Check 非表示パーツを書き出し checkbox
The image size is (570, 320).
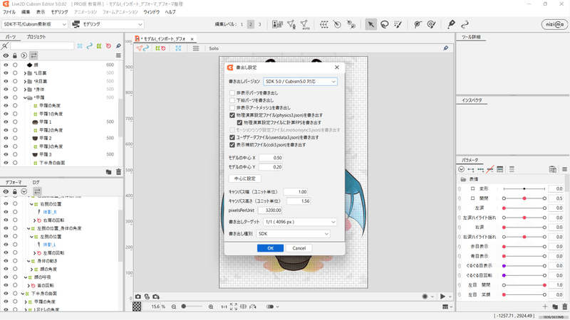click(232, 93)
